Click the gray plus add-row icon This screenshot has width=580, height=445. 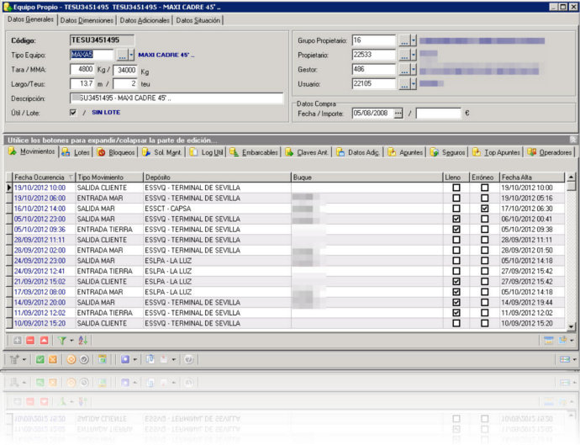(x=17, y=340)
